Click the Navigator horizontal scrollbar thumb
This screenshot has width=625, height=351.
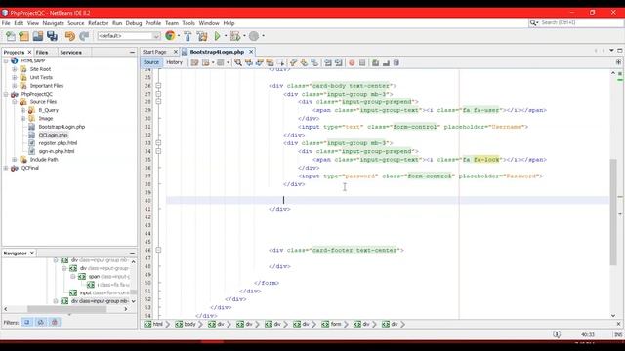click(66, 309)
